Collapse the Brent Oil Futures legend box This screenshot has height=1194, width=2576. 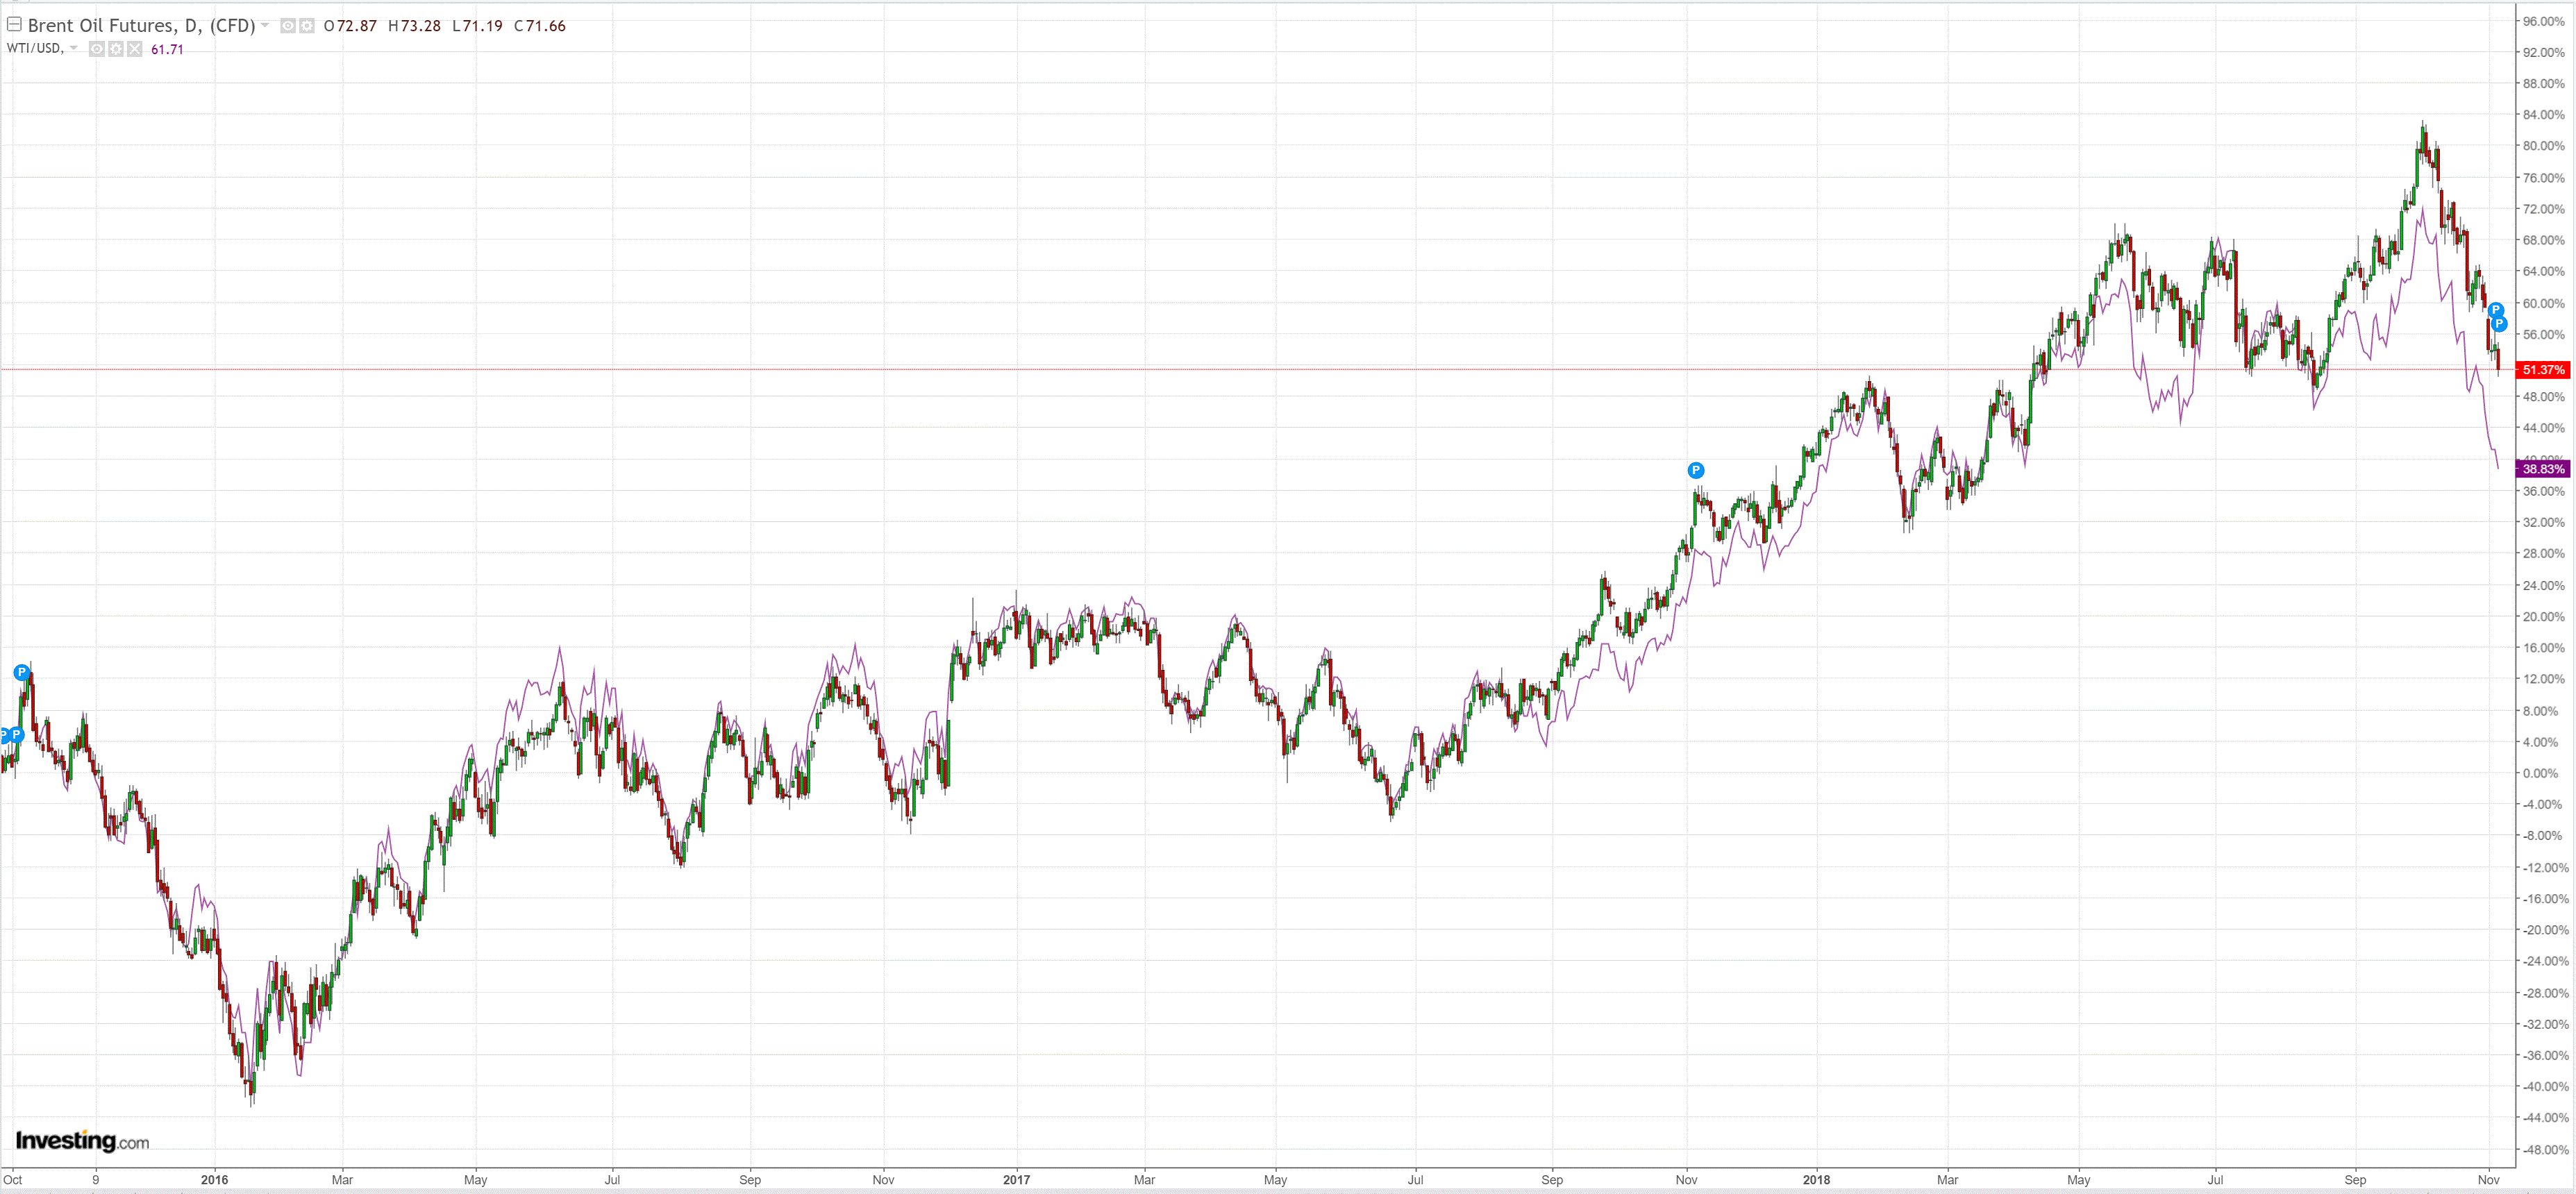click(x=14, y=24)
